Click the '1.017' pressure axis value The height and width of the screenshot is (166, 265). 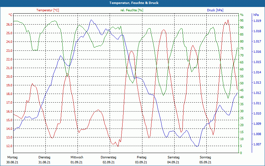[257, 41]
